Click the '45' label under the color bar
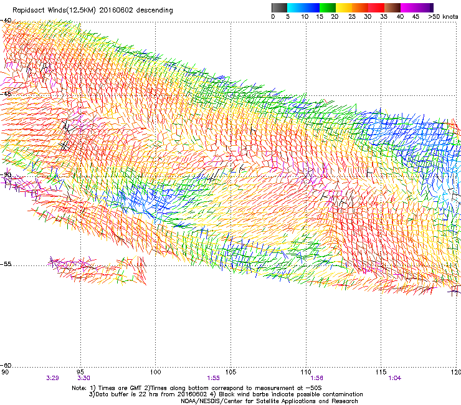This screenshot has width=461, height=405. click(x=416, y=17)
